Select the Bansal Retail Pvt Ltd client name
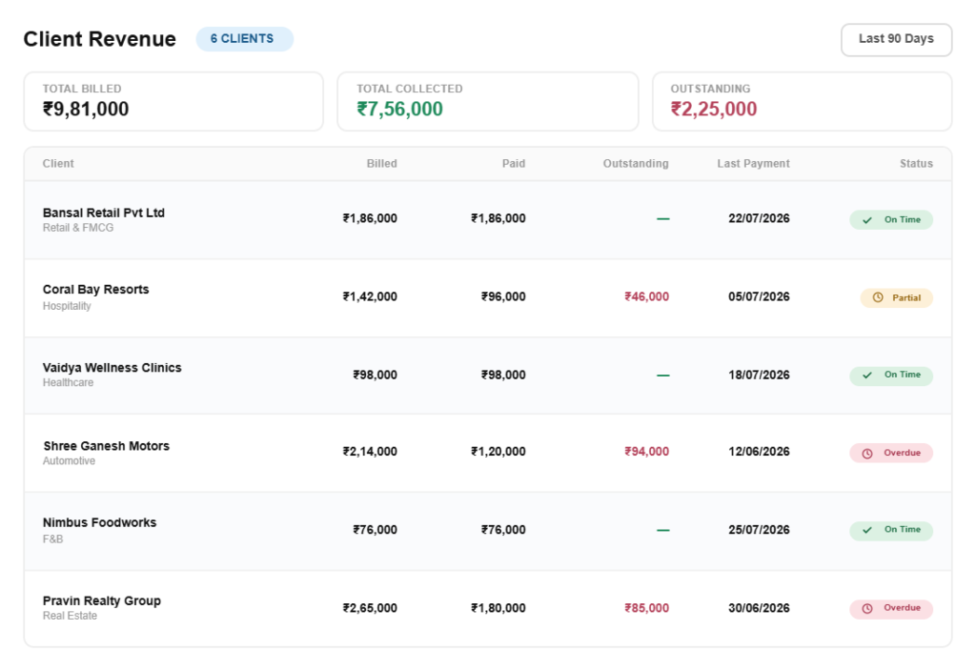This screenshot has width=976, height=671. click(103, 213)
